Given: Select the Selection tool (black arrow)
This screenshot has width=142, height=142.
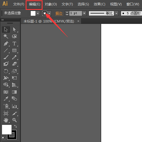Looking at the screenshot, I should [6, 30].
